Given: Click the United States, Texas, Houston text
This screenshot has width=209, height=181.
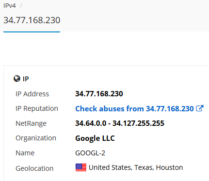Looking at the screenshot, I should (x=136, y=167).
